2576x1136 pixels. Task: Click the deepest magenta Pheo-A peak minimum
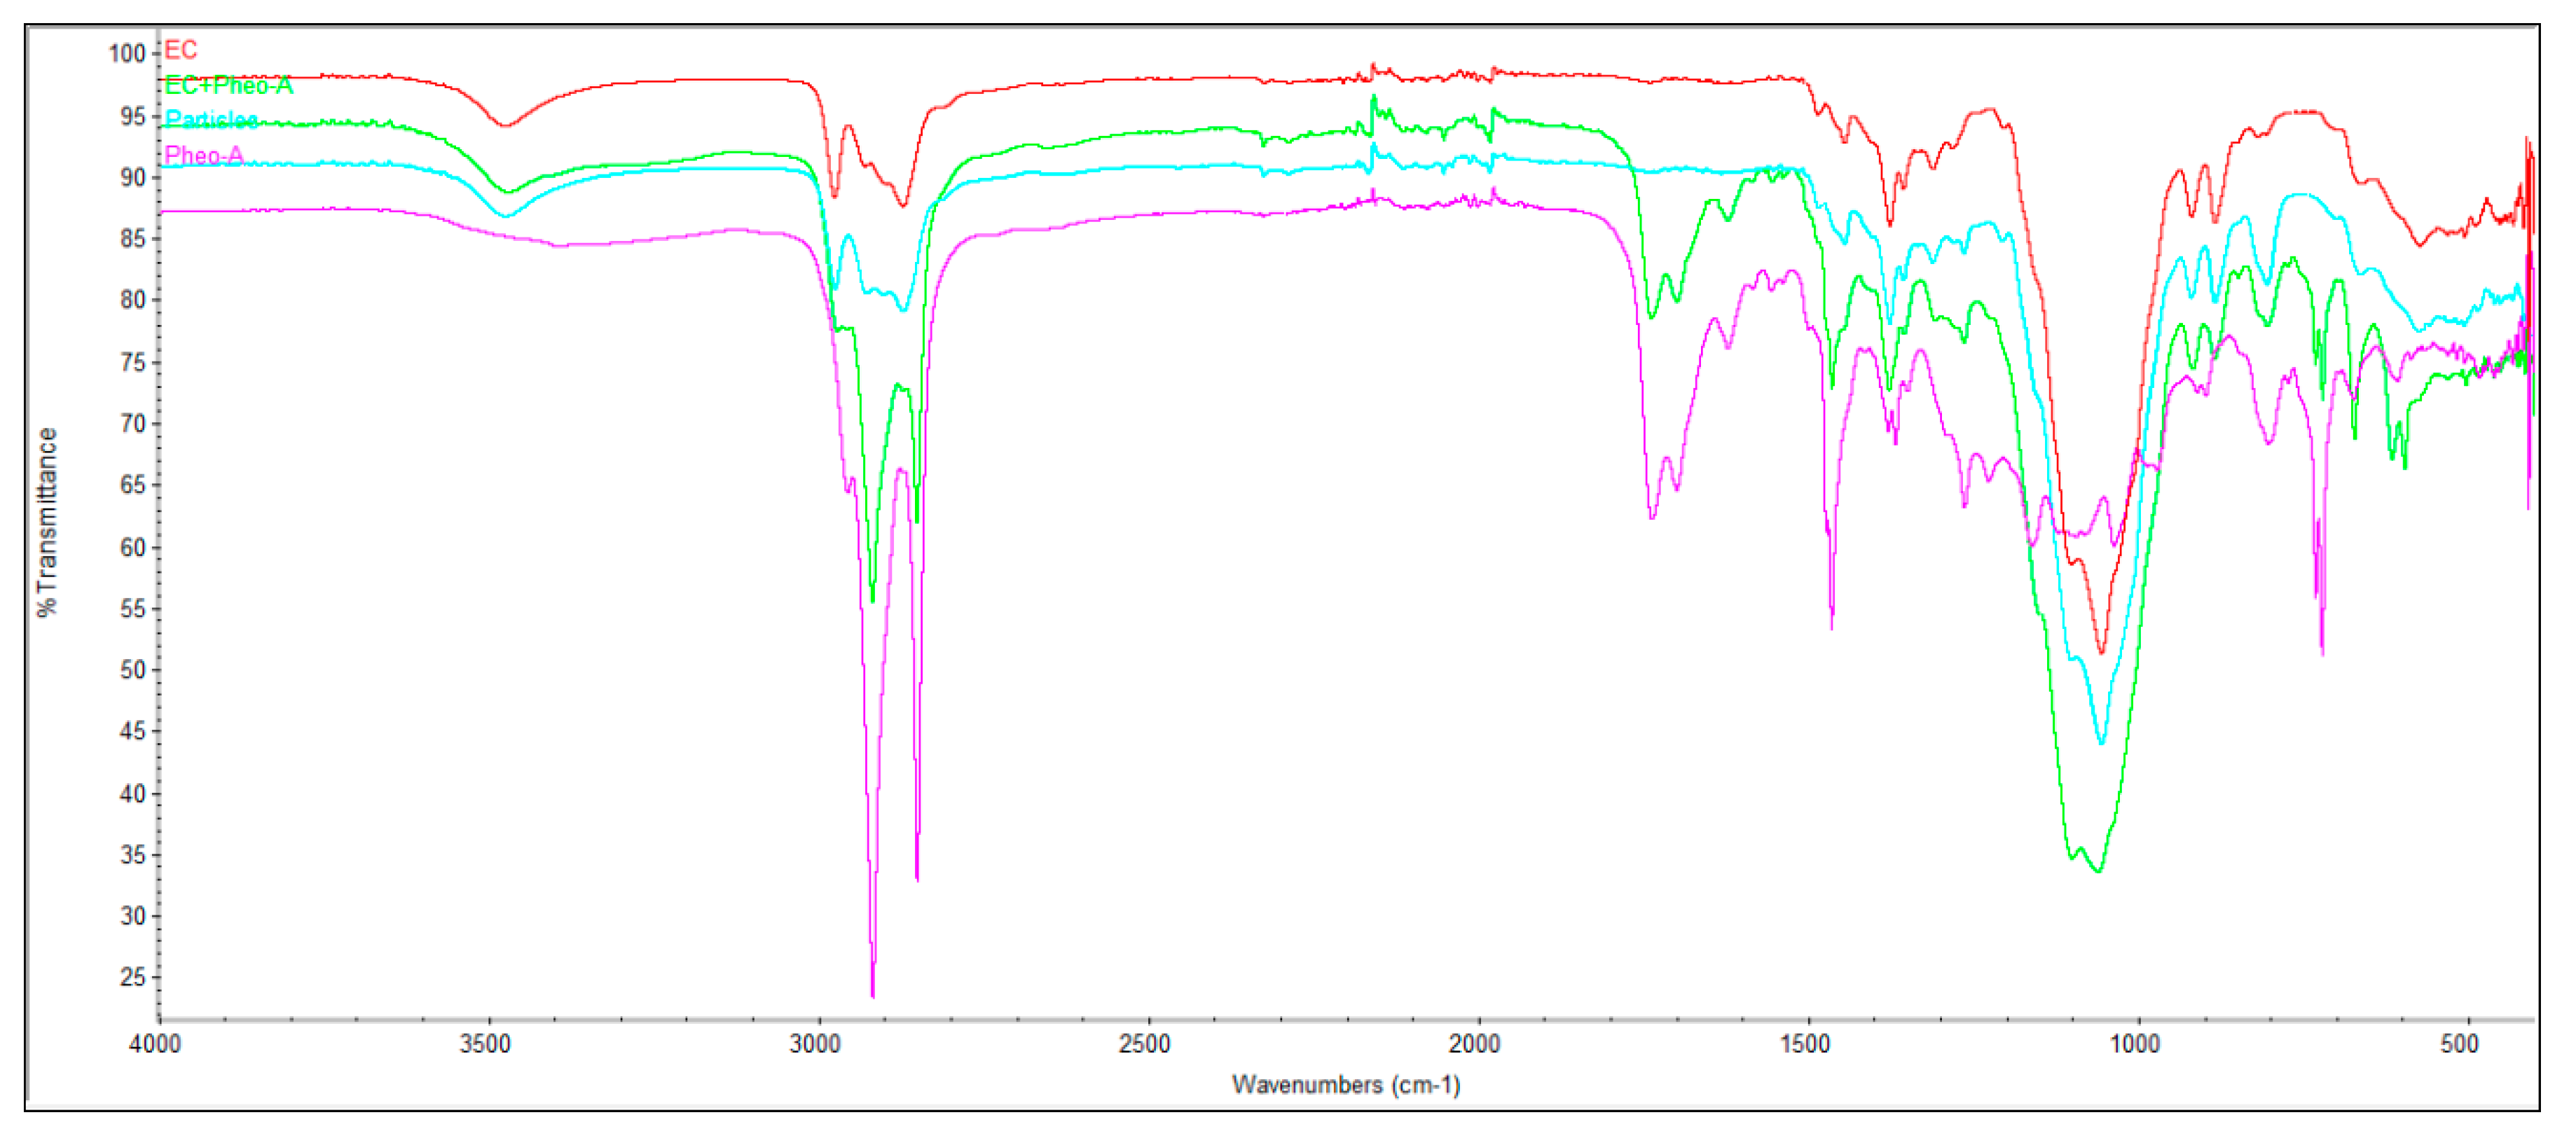click(873, 995)
